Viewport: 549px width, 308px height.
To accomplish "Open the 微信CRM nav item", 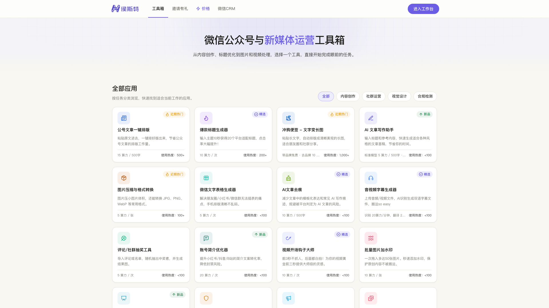I will pyautogui.click(x=226, y=9).
